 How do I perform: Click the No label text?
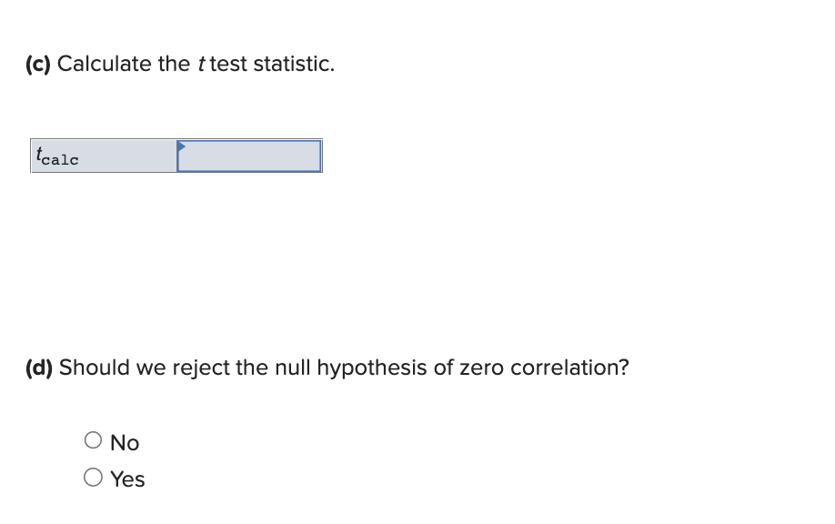pyautogui.click(x=125, y=442)
